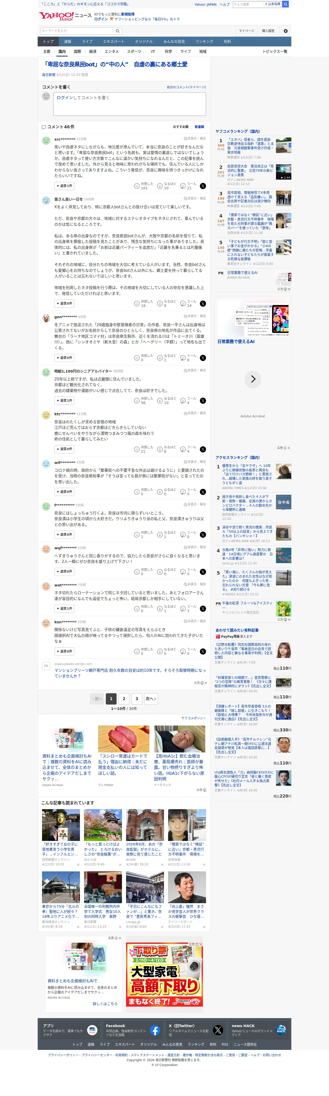Image resolution: width=329 pixels, height=1096 pixels.
Task: Go to comment page 2
Action: (124, 699)
